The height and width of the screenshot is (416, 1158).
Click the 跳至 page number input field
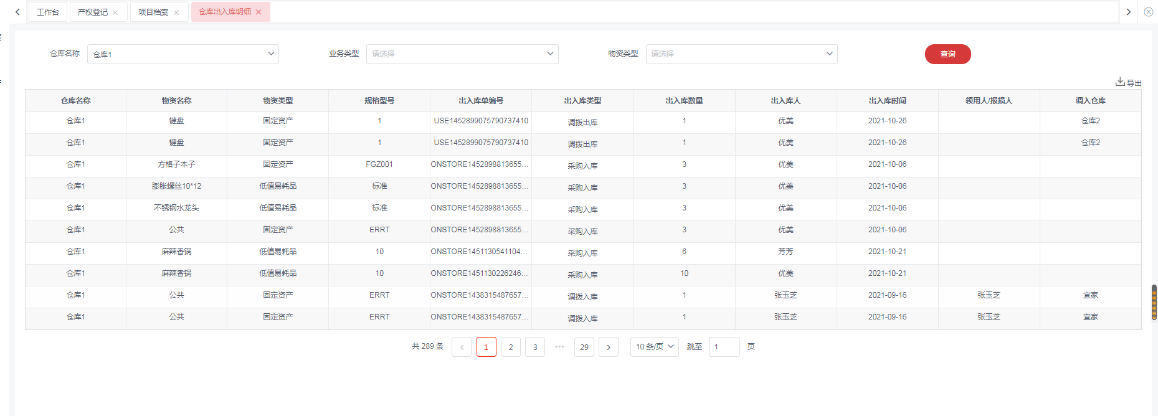coord(724,347)
